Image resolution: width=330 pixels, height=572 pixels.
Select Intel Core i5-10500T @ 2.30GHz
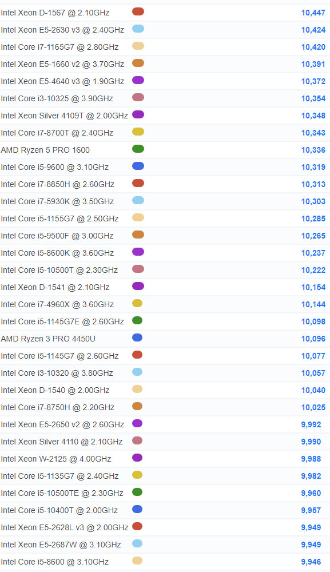(59, 270)
